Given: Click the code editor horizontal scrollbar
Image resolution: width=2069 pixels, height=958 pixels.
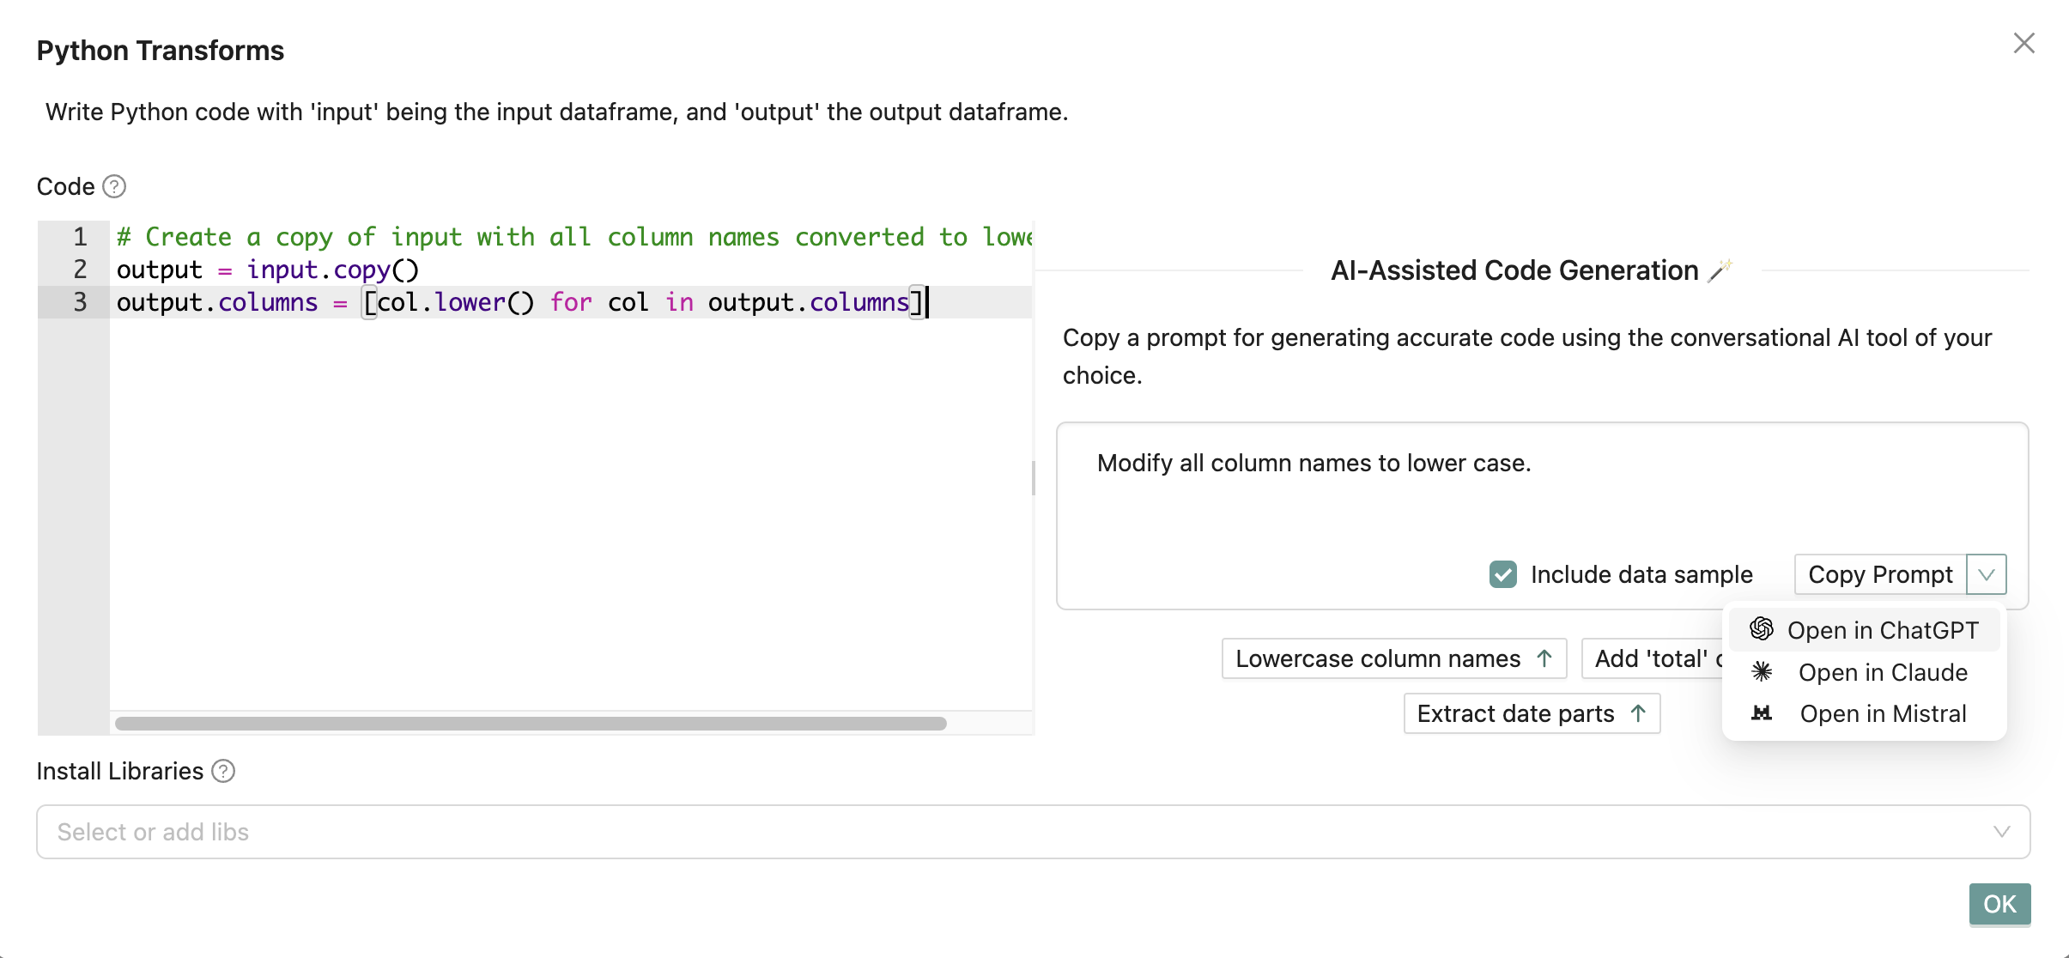Looking at the screenshot, I should point(531,724).
